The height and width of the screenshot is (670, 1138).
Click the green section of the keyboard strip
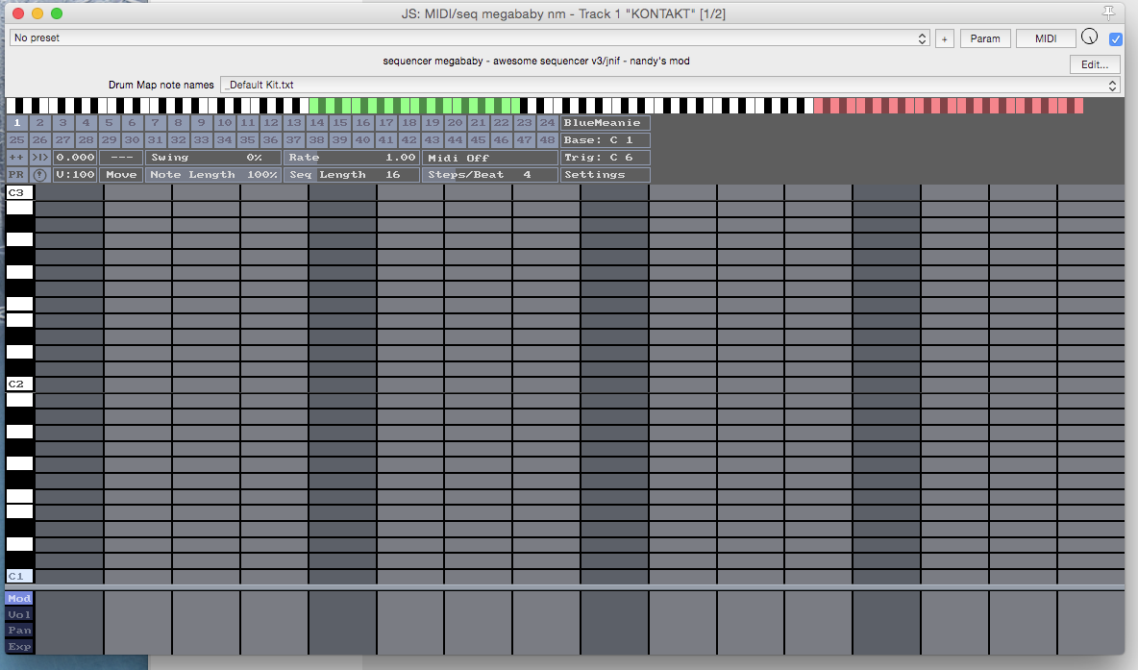[415, 106]
